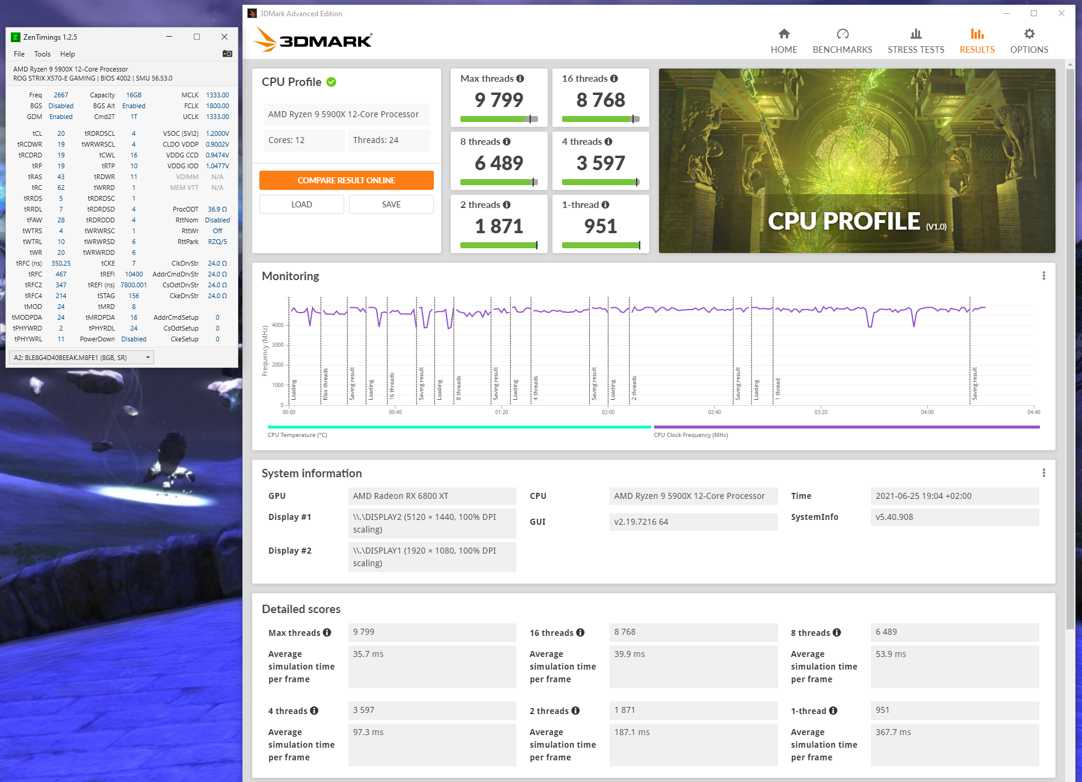1082x782 pixels.
Task: Click the 2 threads score progress bar
Action: point(499,245)
